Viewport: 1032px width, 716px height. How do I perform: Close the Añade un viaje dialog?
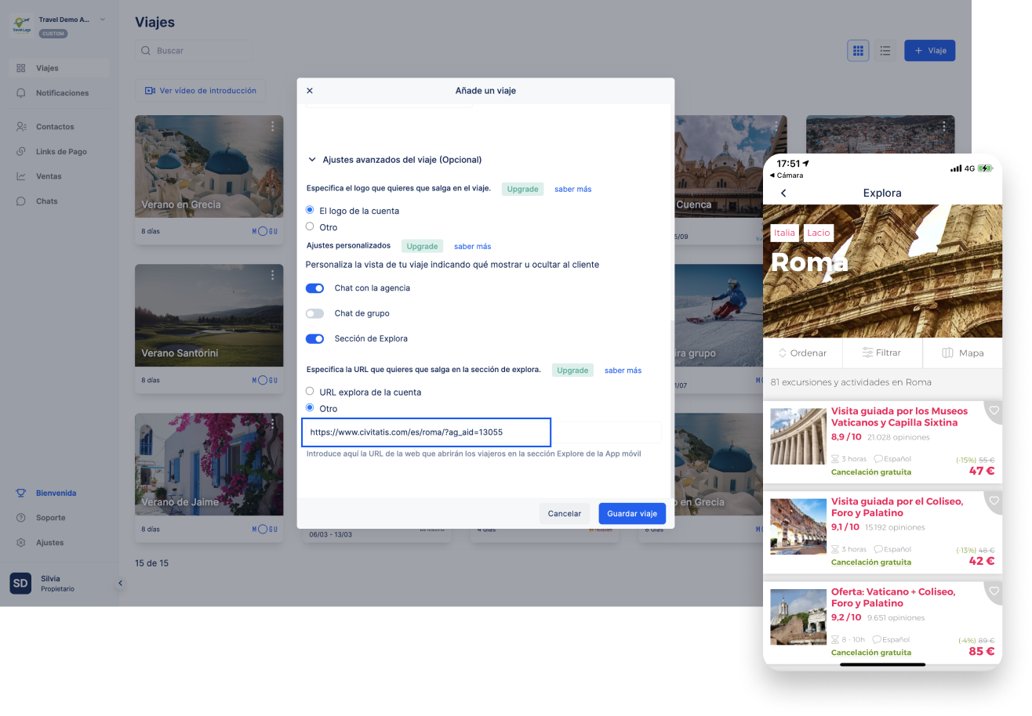tap(309, 91)
